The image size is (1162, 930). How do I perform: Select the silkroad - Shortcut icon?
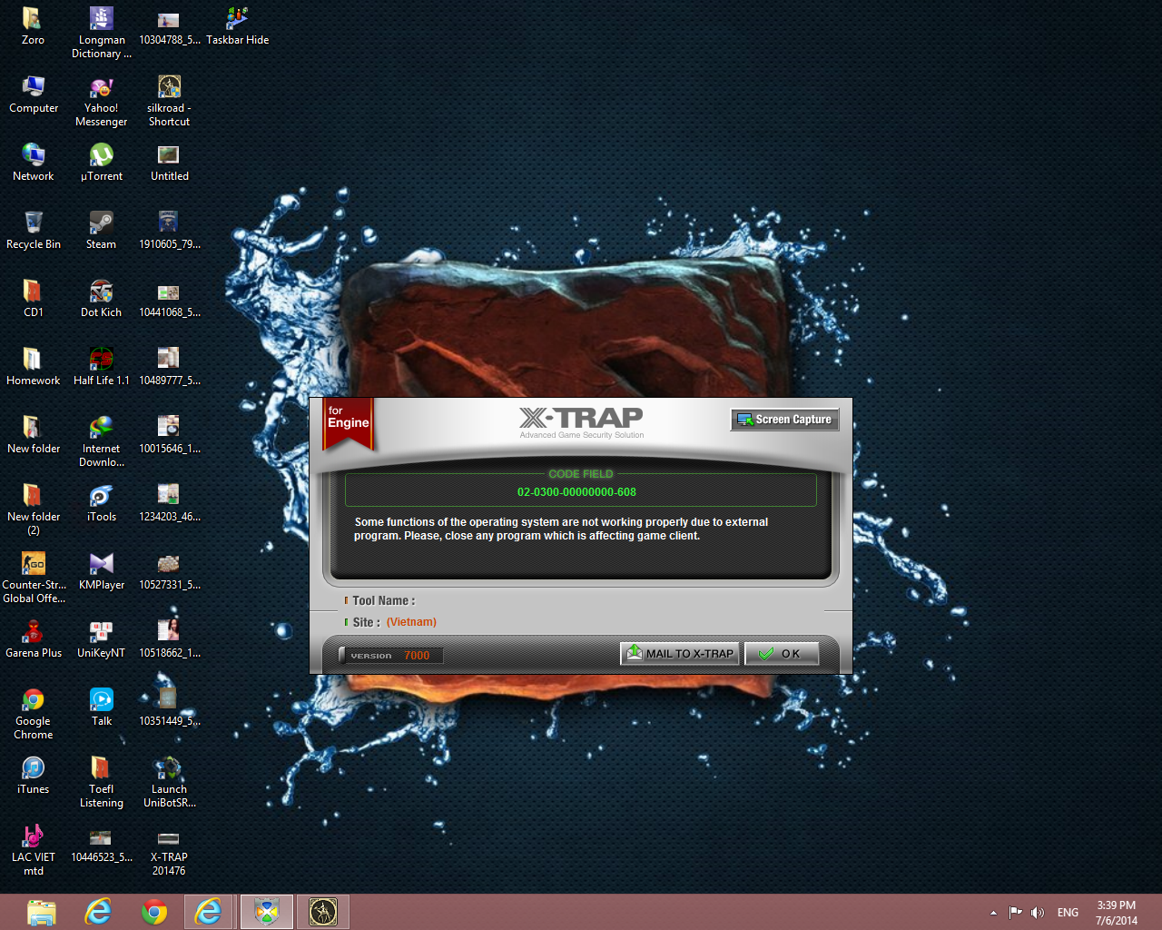point(169,100)
